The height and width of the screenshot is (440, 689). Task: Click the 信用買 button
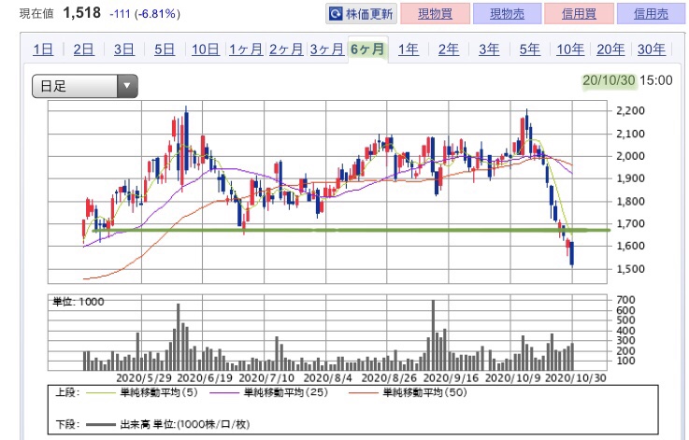579,14
